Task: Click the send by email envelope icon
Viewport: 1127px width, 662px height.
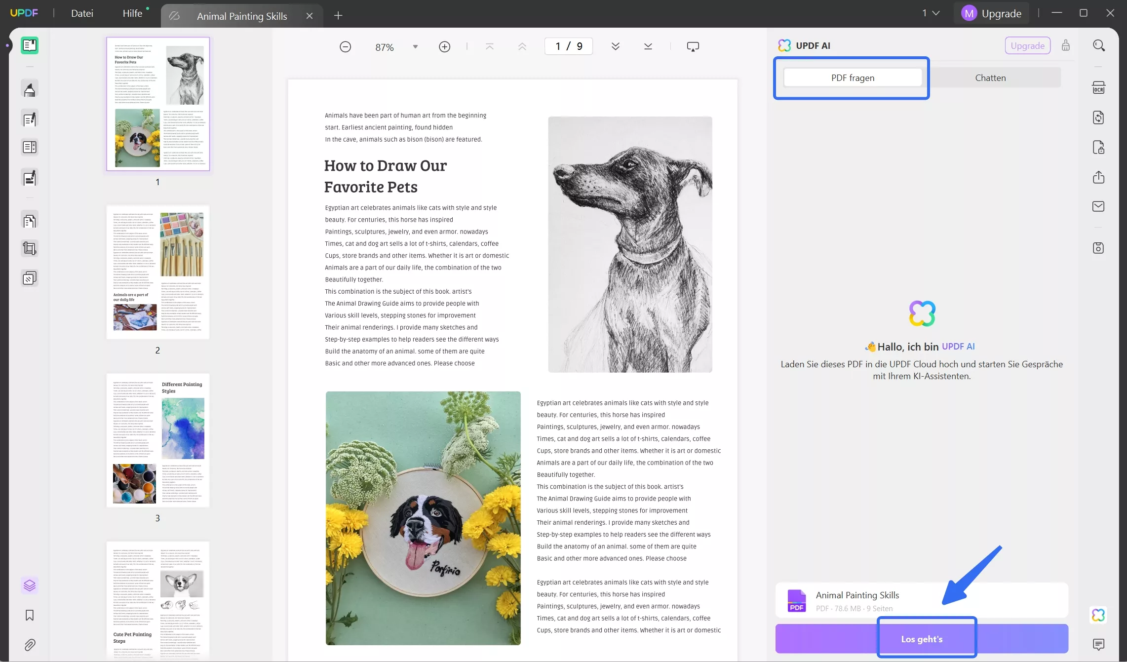Action: click(x=1098, y=206)
